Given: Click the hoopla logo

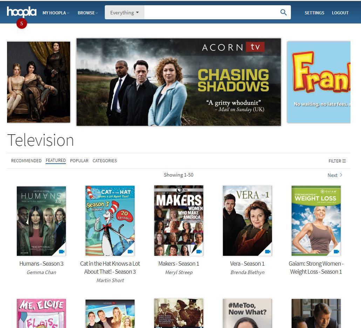Looking at the screenshot, I should [21, 12].
